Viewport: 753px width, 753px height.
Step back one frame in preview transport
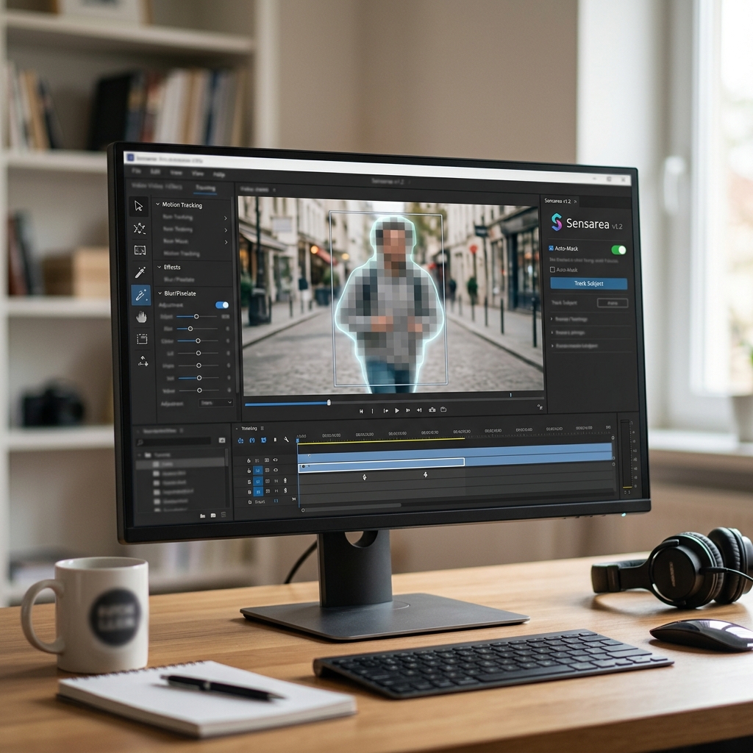coord(385,410)
